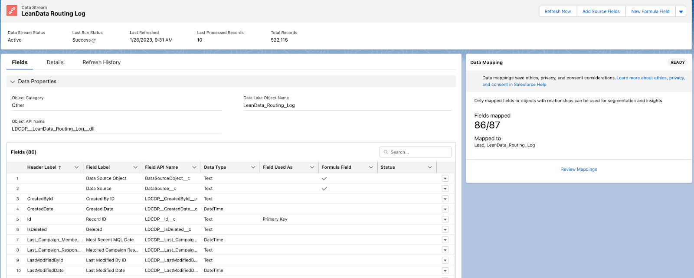Open row actions menu for Last Modified By ID
This screenshot has height=278, width=694.
pyautogui.click(x=445, y=260)
